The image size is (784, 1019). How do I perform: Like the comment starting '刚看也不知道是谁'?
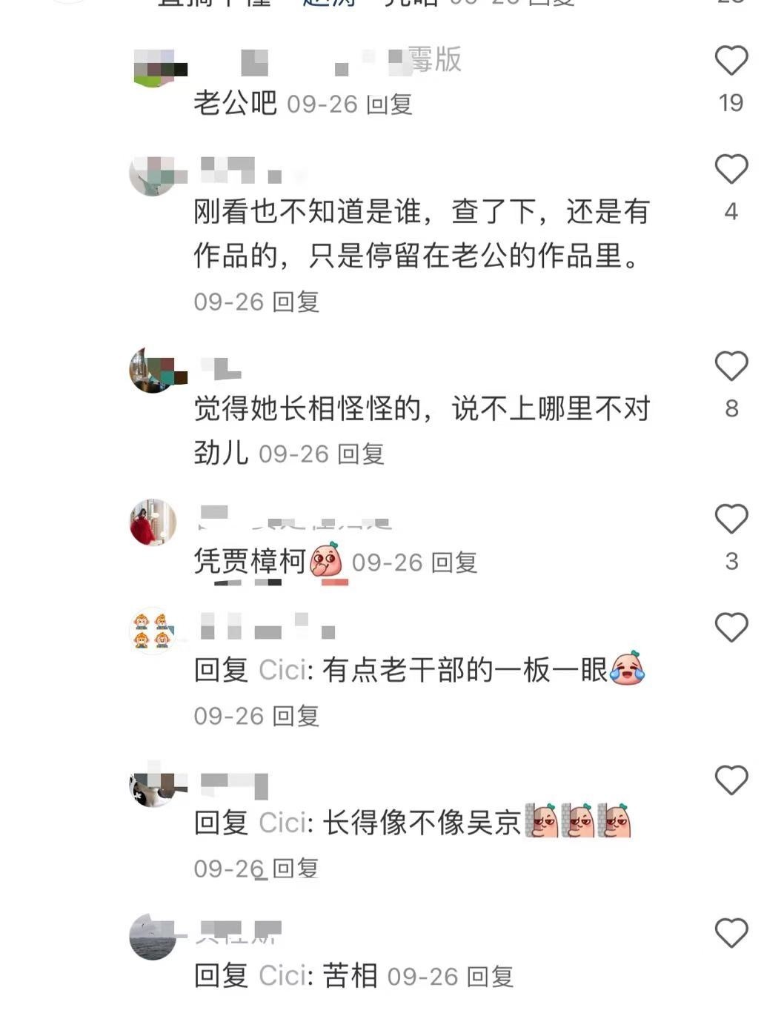point(731,170)
